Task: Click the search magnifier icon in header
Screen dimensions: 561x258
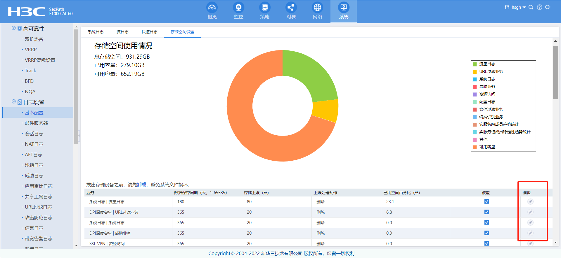Action: (531, 7)
